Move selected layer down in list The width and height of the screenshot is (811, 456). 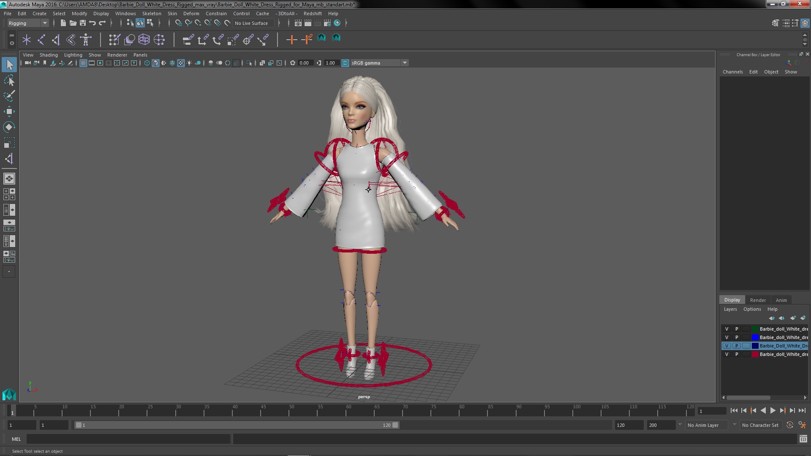[x=782, y=318]
